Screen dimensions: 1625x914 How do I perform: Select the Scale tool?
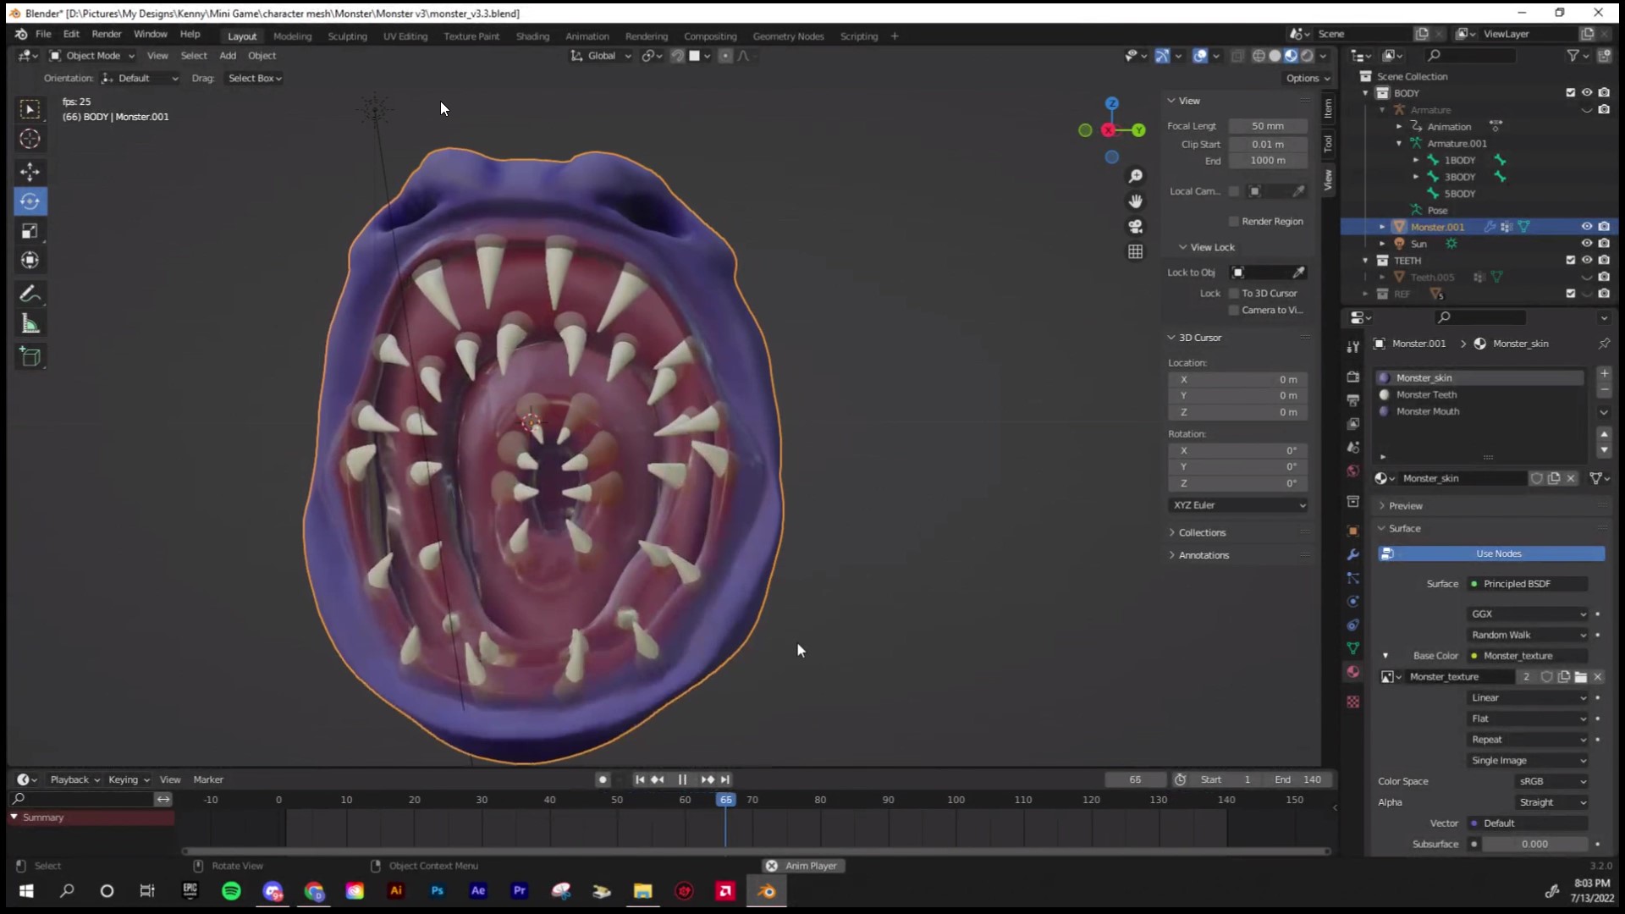point(30,231)
